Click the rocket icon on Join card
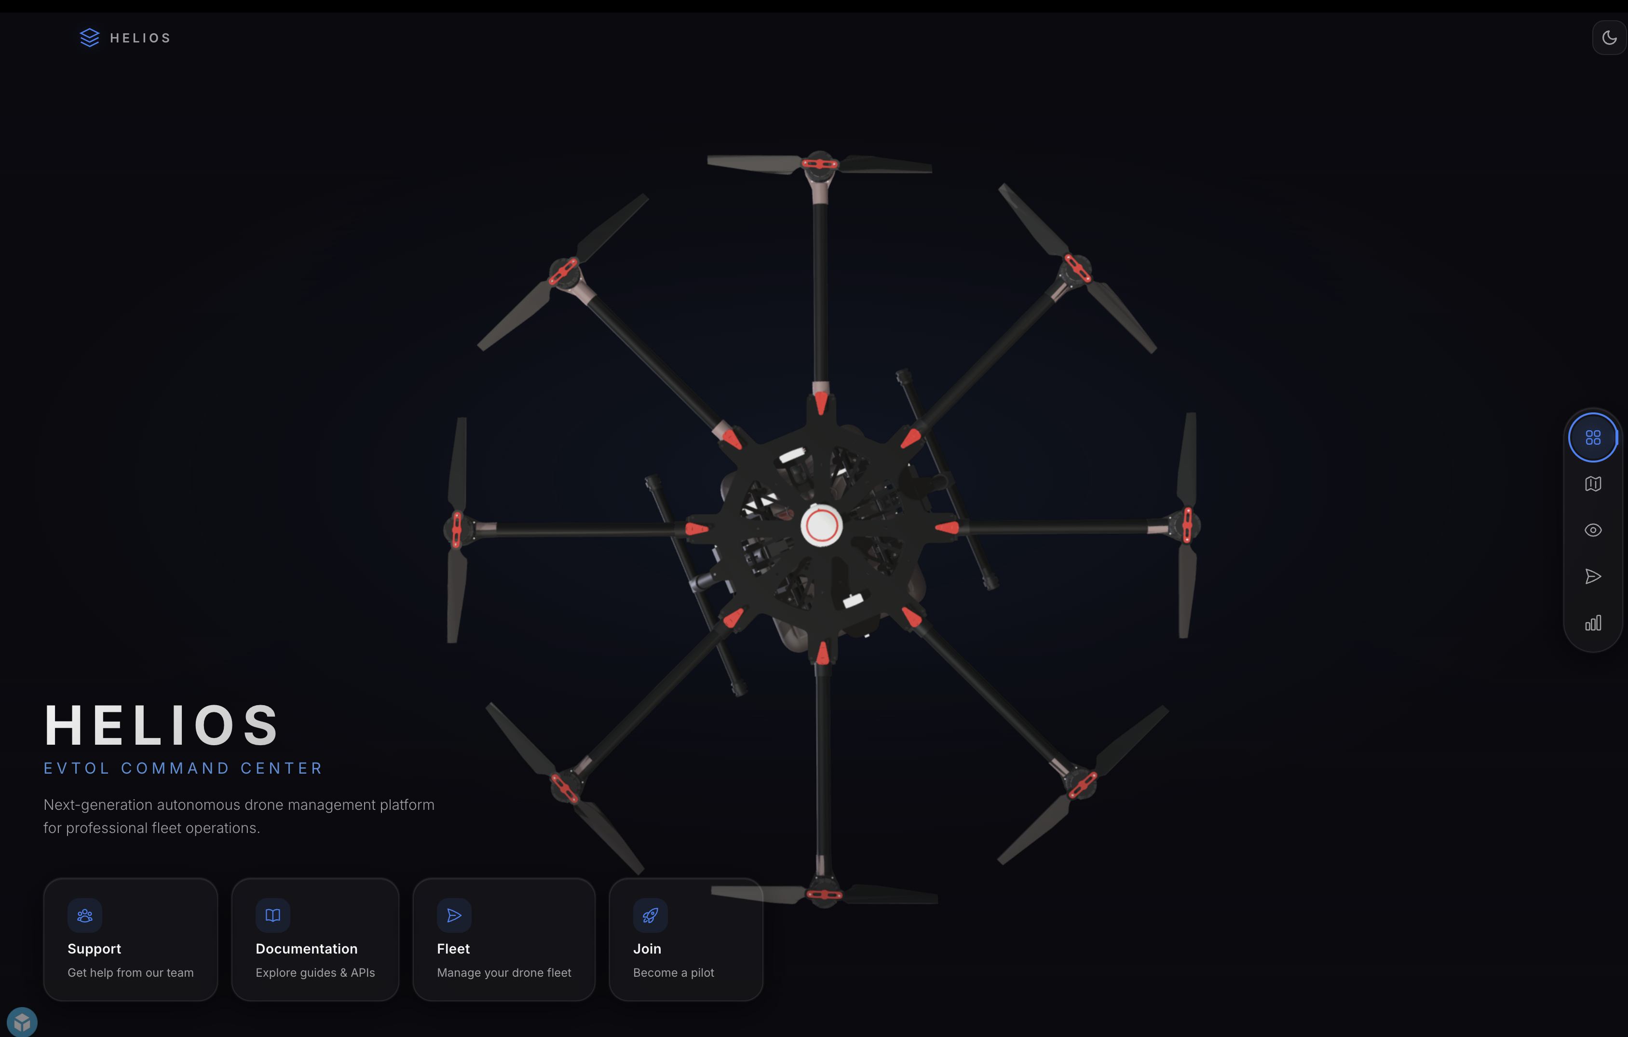Viewport: 1628px width, 1037px height. [x=650, y=915]
